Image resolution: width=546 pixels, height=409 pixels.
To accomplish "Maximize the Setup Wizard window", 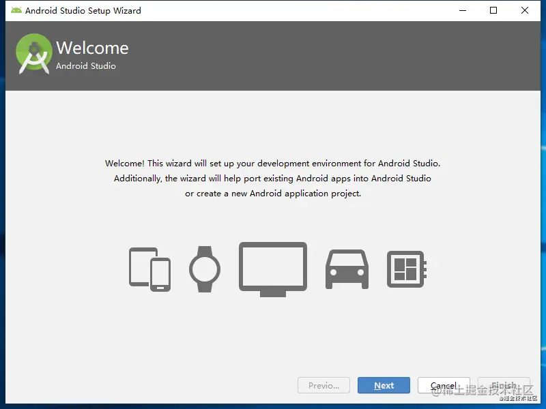I will pos(493,10).
